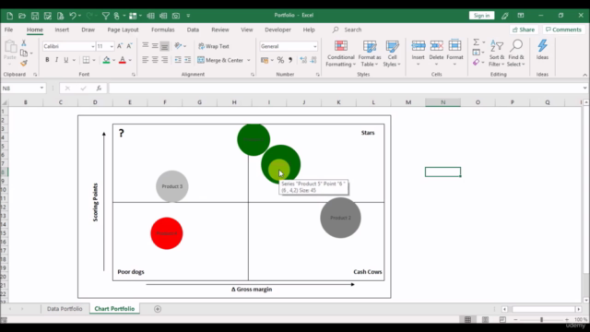Click the Format cells button

tap(454, 53)
